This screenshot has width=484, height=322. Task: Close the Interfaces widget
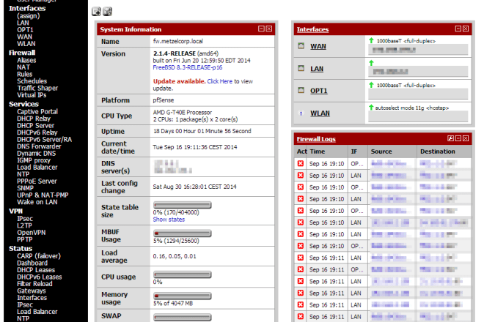[466, 29]
